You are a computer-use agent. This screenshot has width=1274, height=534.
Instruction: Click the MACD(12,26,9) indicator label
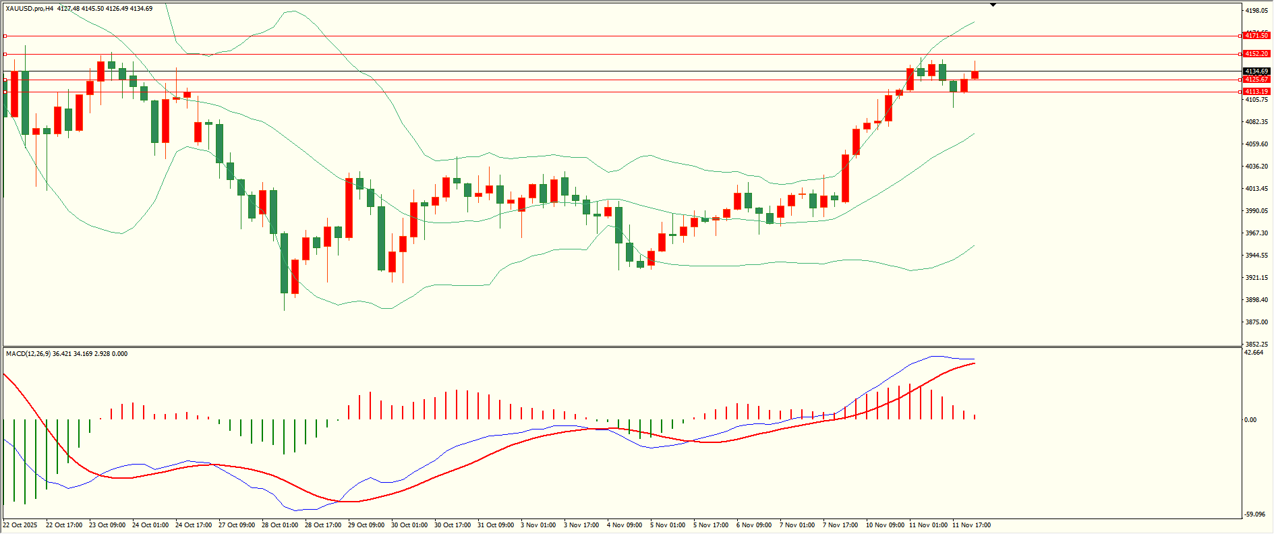click(27, 354)
